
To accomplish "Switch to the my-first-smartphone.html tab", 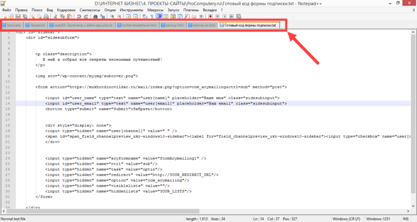I will click(x=139, y=25).
